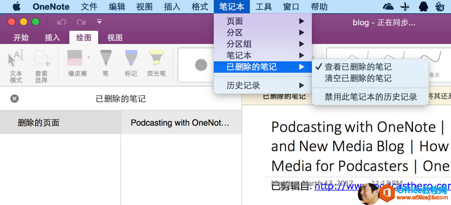Viewport: 451px width, 205px height.
Task: Pick the gray ink color dot
Action: point(201,65)
